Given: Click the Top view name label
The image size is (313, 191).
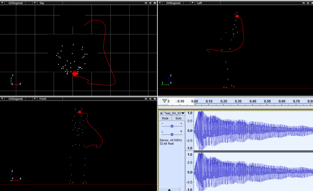Looking at the screenshot, I should pos(42,3).
